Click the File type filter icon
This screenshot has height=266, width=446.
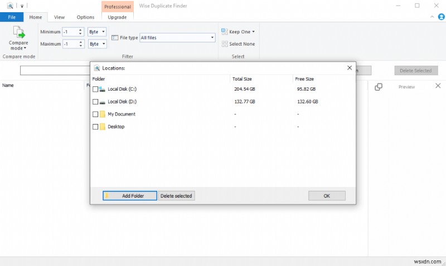pos(115,37)
